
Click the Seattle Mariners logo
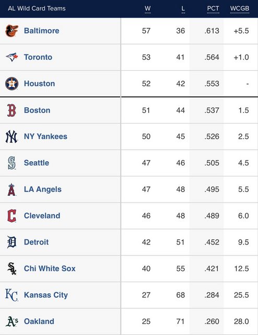pyautogui.click(x=11, y=163)
